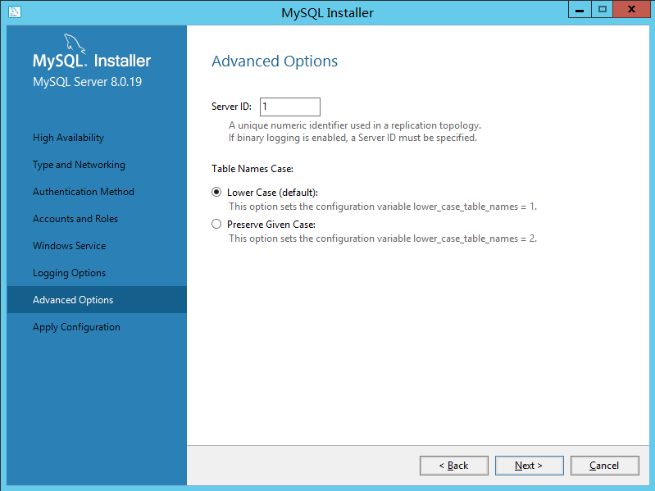
Task: Click the Advanced Options page heading
Action: pos(275,61)
